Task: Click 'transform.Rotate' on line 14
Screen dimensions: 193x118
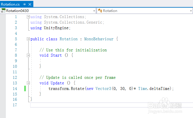Action: pyautogui.click(x=66, y=88)
